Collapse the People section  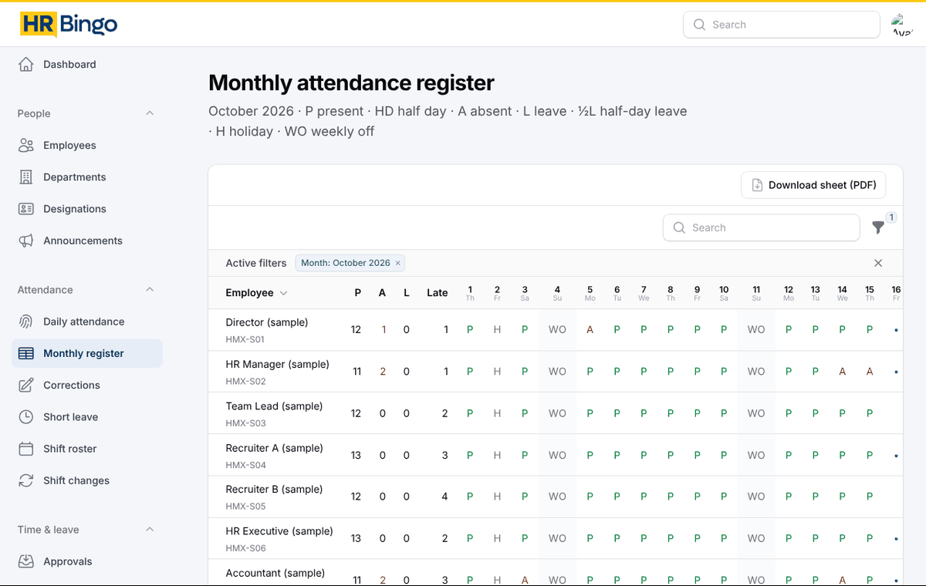click(150, 113)
